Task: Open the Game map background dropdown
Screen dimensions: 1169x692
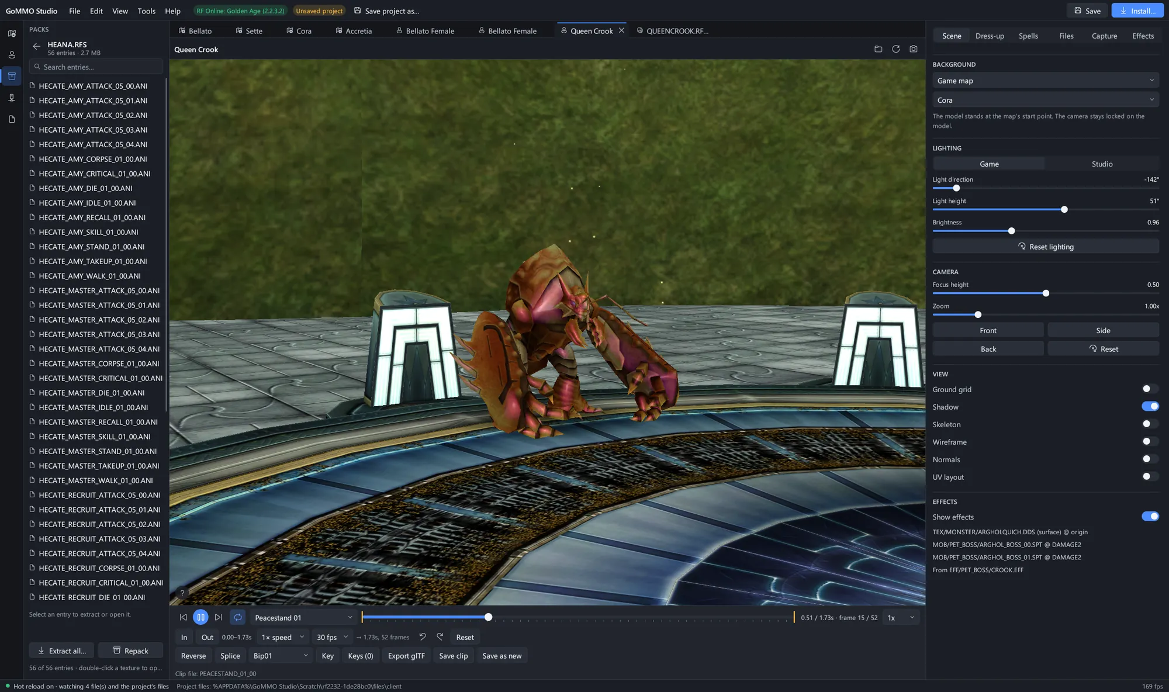Action: pos(1045,81)
